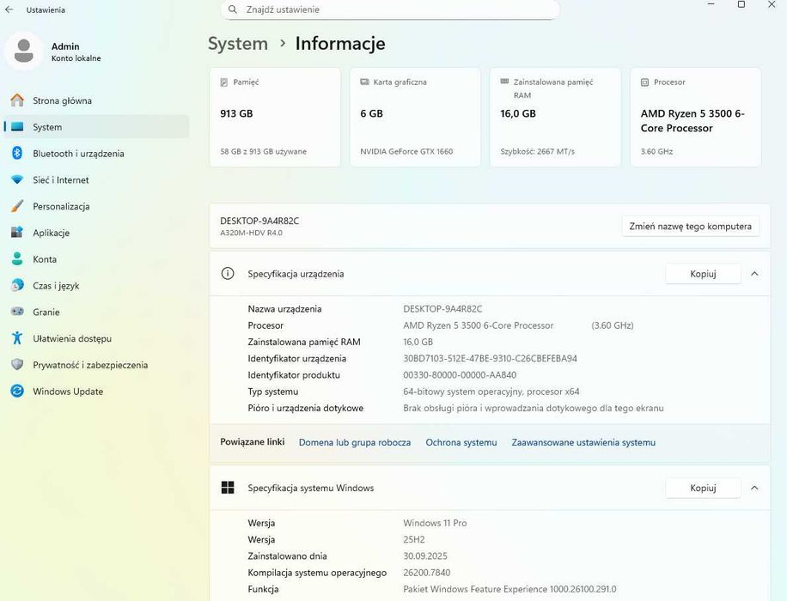This screenshot has height=601, width=787.
Task: Go to Strona główna in sidebar
Action: pos(62,100)
